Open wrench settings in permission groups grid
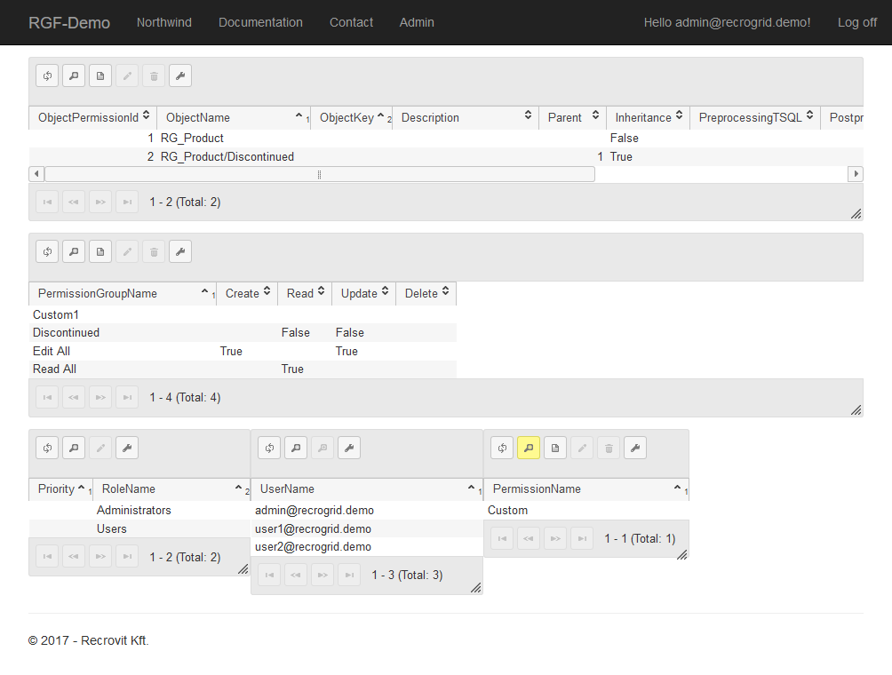The width and height of the screenshot is (892, 675). click(x=180, y=252)
